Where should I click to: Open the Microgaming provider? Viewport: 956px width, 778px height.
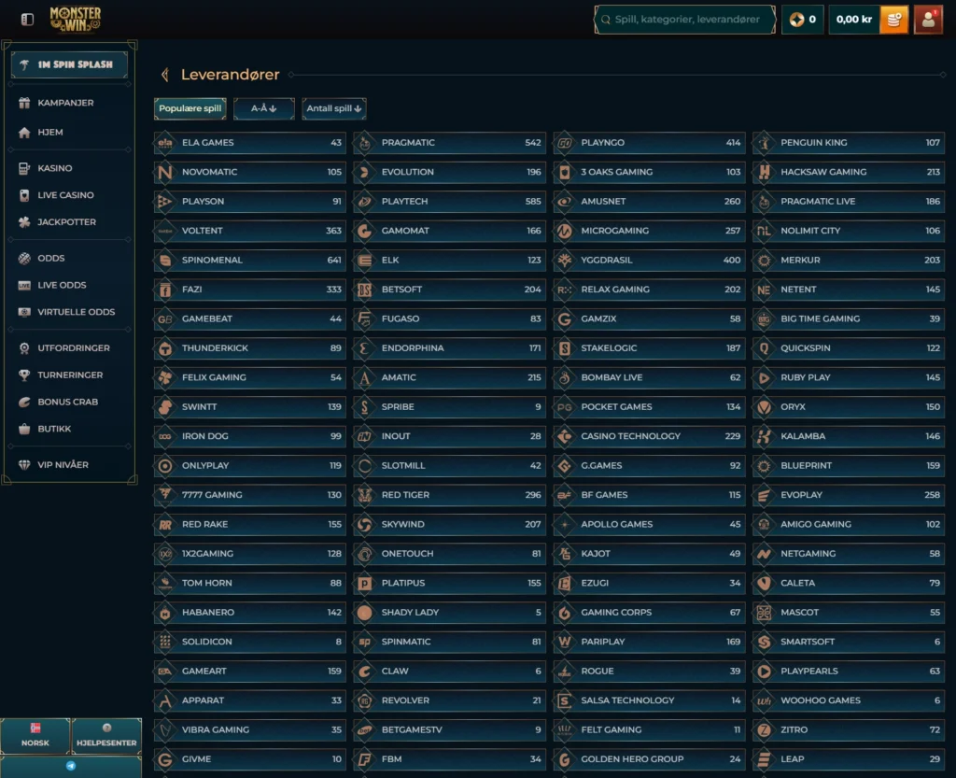tap(650, 231)
